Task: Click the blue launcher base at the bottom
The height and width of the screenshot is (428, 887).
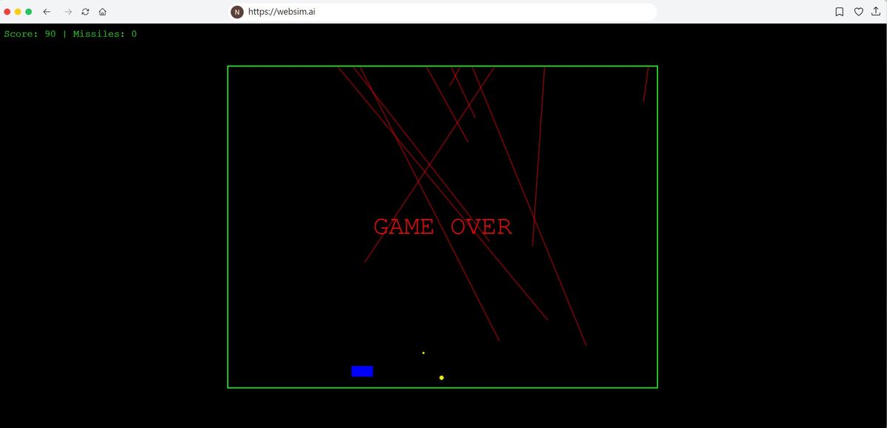Action: pos(361,370)
